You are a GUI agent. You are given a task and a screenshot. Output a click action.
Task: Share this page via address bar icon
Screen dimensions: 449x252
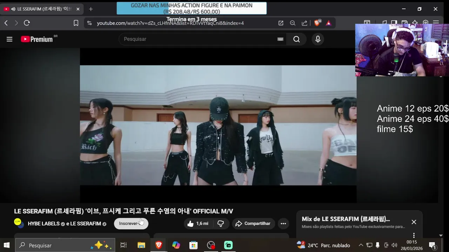click(304, 23)
